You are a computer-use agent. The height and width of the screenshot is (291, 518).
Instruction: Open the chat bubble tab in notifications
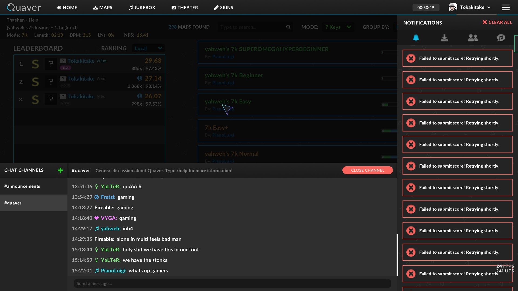(501, 38)
